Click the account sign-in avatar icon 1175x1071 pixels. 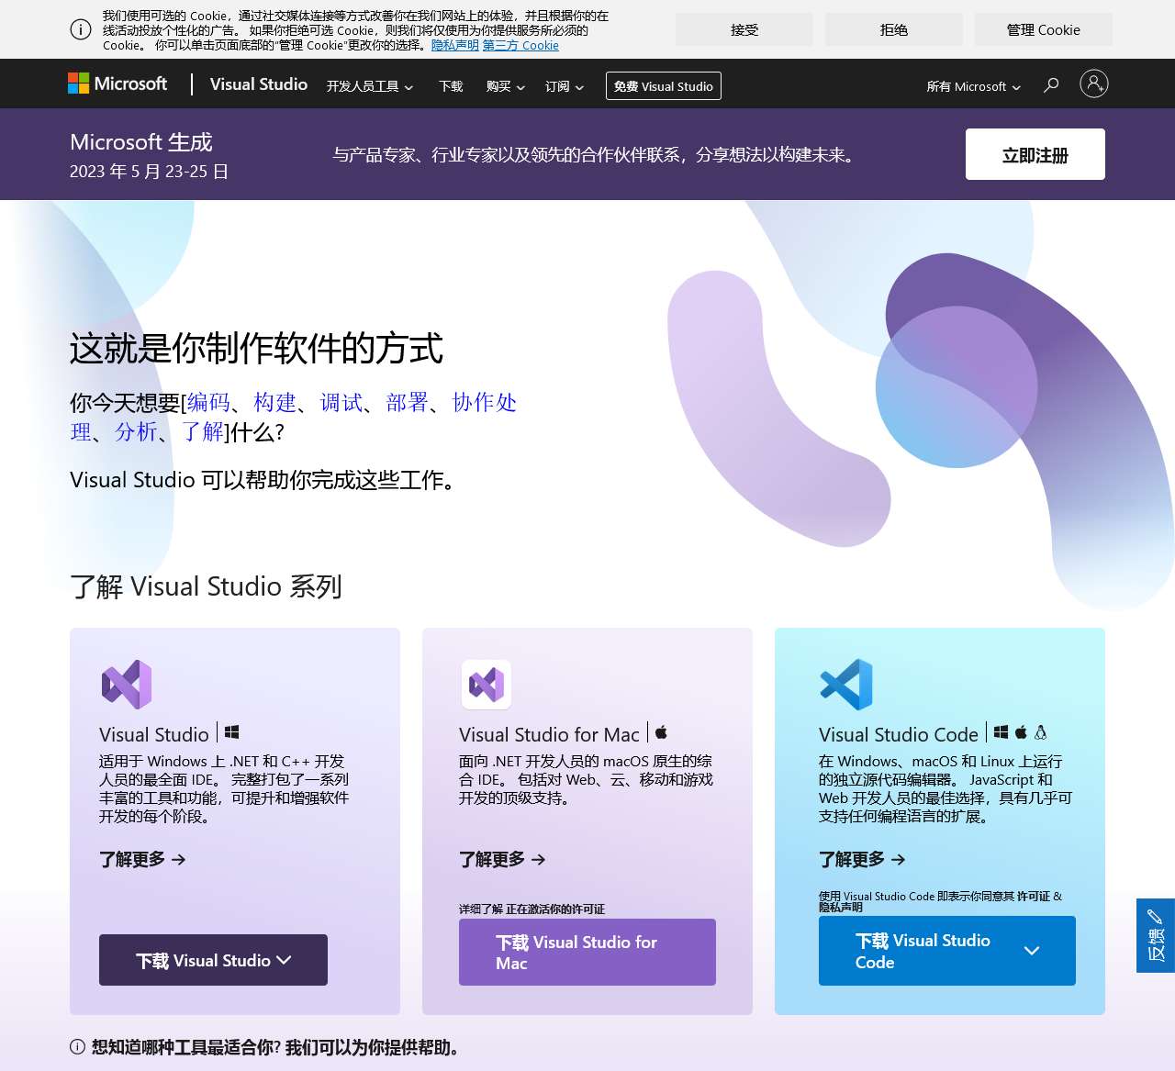coord(1093,84)
